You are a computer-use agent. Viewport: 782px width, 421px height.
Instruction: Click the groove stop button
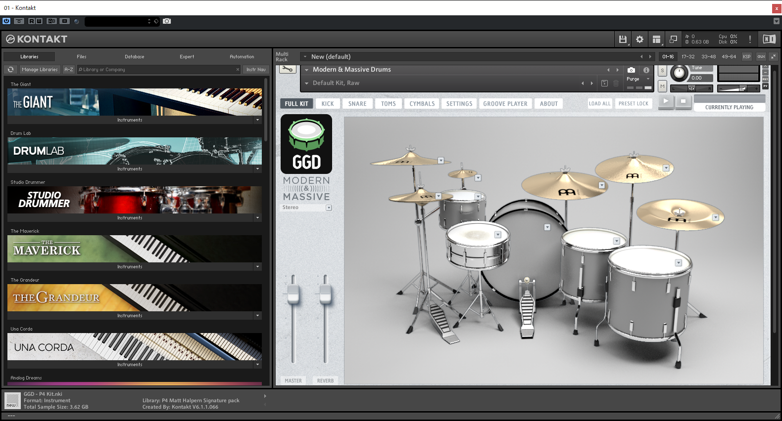[x=684, y=101]
